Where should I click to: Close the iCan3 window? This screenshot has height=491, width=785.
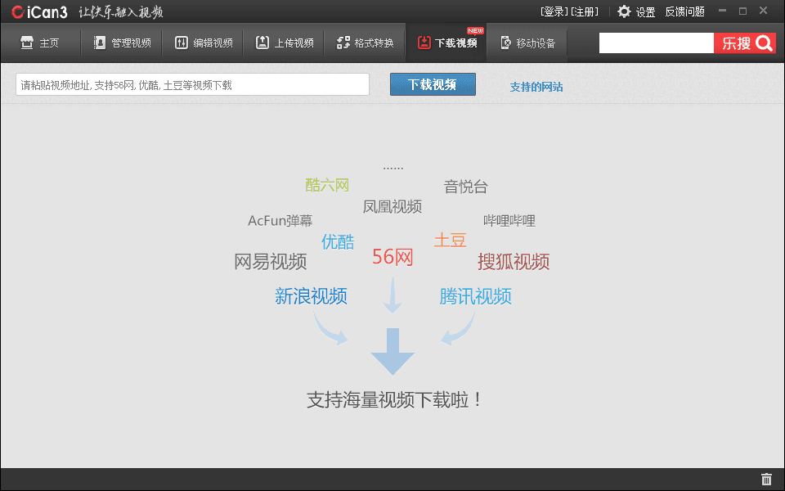763,11
